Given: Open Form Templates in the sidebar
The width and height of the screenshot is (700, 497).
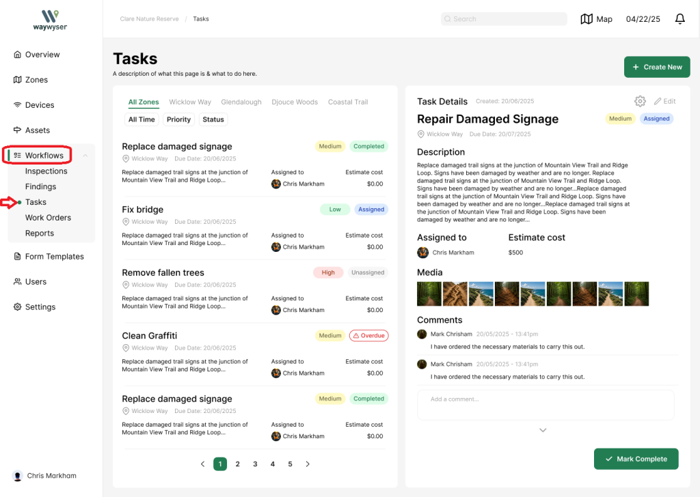Looking at the screenshot, I should (x=54, y=257).
